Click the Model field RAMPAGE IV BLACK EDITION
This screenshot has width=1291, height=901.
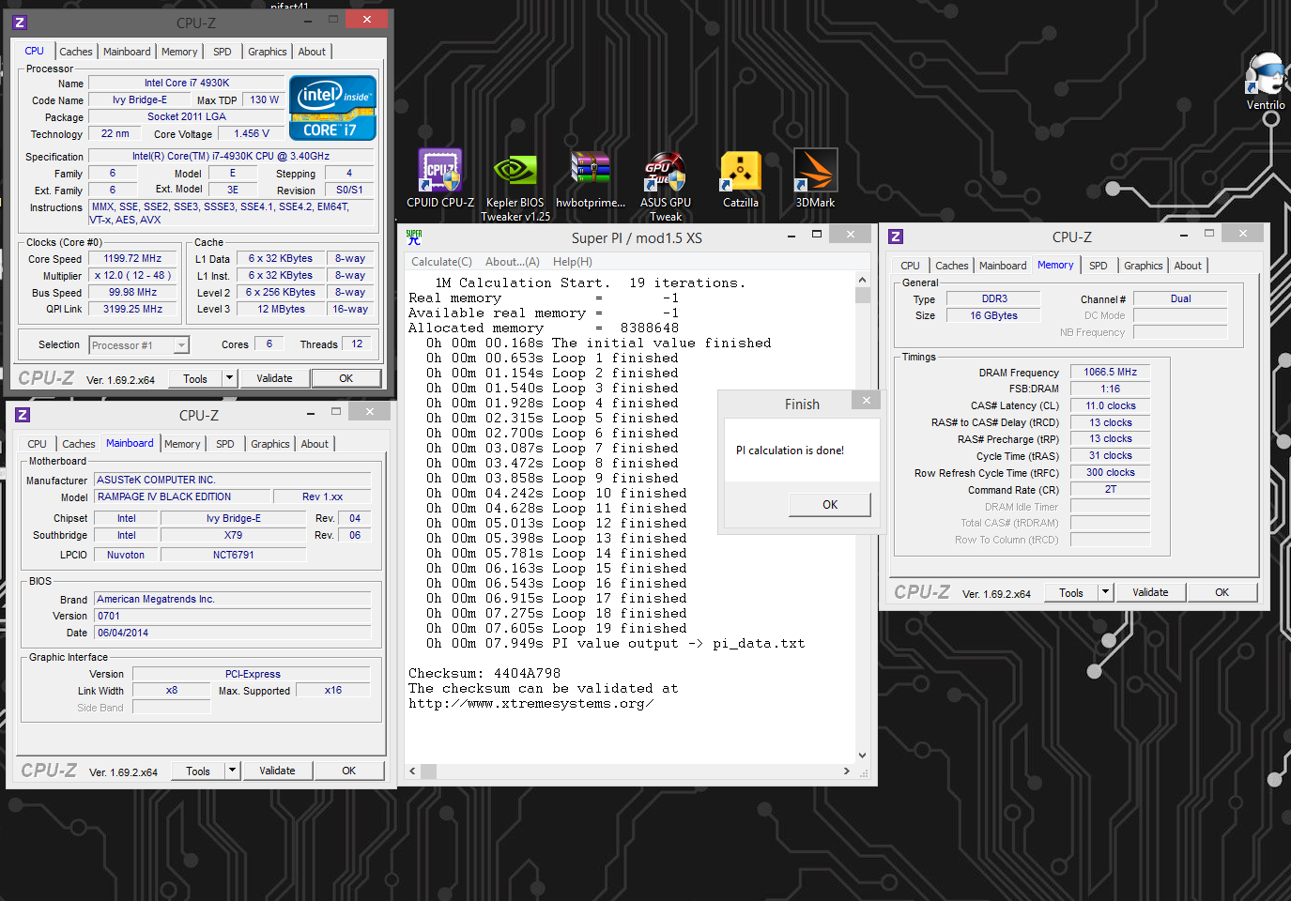coord(183,496)
